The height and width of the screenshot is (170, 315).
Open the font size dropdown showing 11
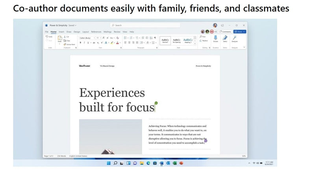[x=100, y=38]
